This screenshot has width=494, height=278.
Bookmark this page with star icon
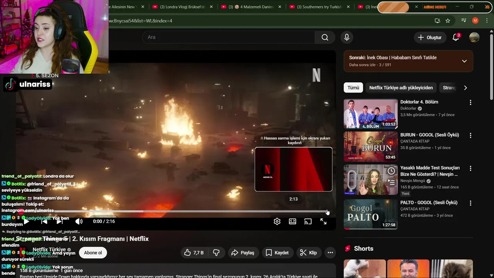tap(448, 20)
